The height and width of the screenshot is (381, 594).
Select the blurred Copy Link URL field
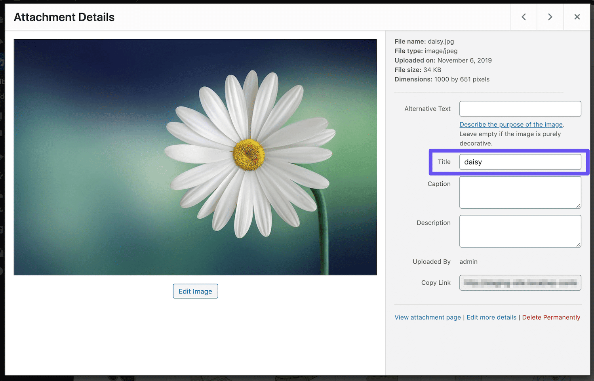coord(520,283)
